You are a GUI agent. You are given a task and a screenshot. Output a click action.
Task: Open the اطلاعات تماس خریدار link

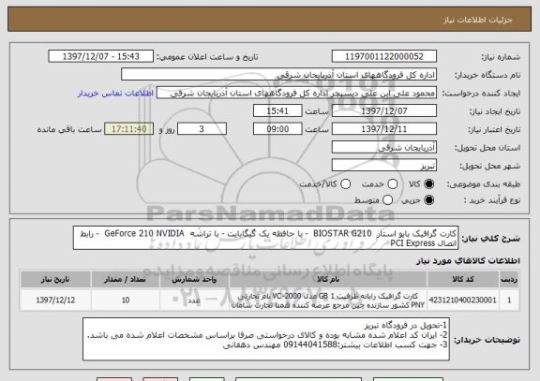coord(115,94)
